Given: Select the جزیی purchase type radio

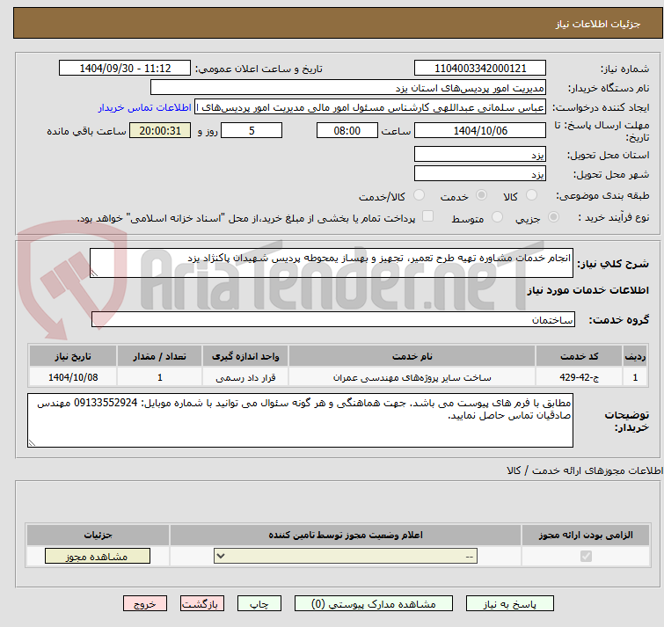Looking at the screenshot, I should [x=553, y=217].
